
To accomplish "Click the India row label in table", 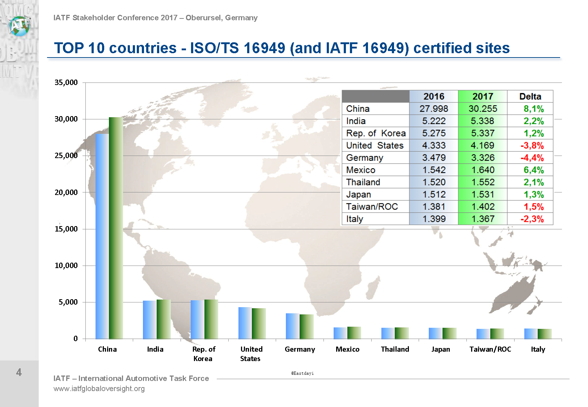I will point(356,121).
